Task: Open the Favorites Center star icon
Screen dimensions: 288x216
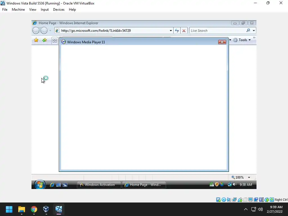Action: click(36, 40)
